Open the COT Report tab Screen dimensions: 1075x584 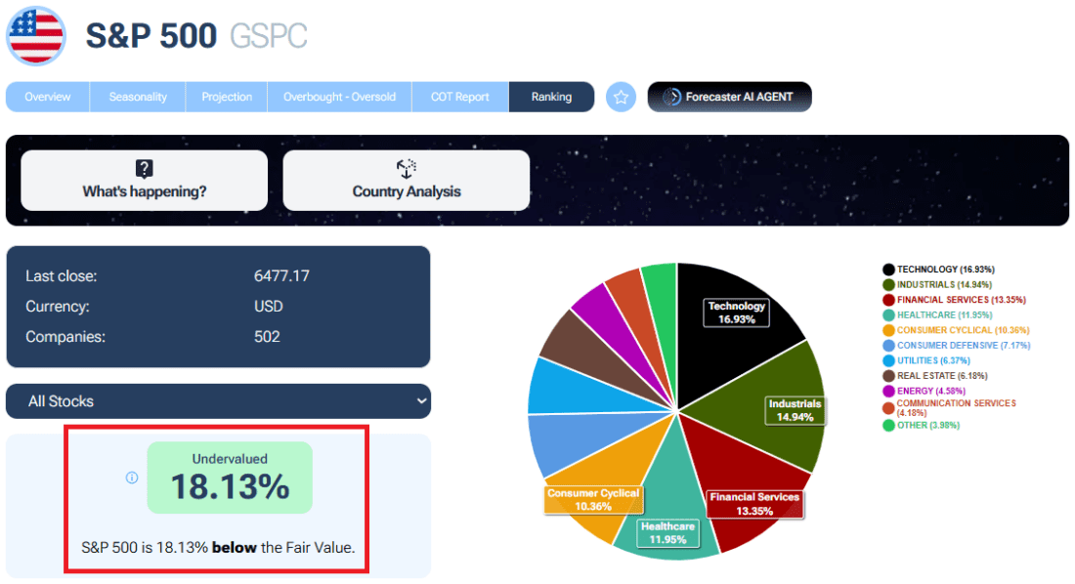tap(459, 97)
